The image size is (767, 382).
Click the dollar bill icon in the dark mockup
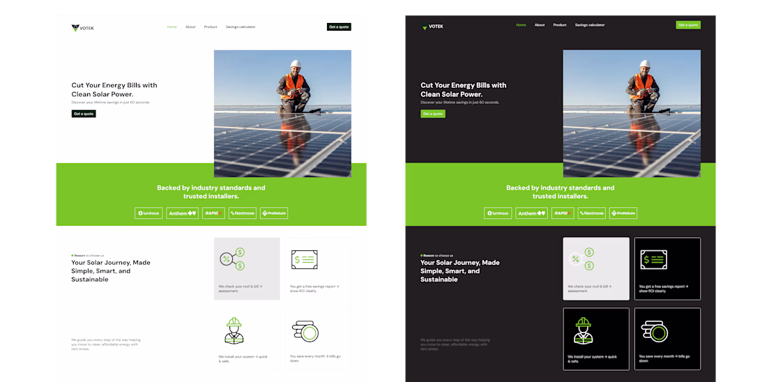(653, 260)
